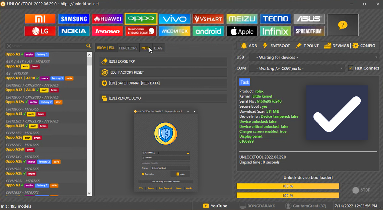Run [EDL] FACTORY RESET
This screenshot has width=383, height=210.
coord(163,72)
